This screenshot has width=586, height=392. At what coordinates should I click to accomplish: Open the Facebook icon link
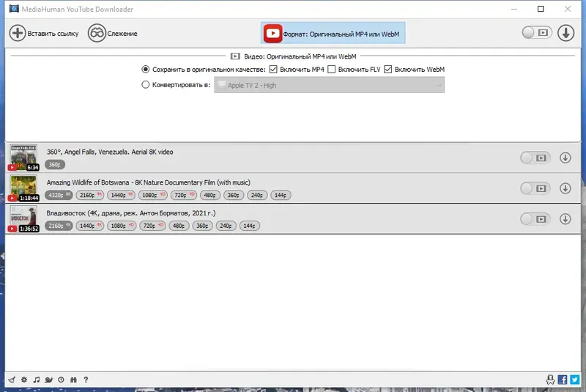click(563, 380)
